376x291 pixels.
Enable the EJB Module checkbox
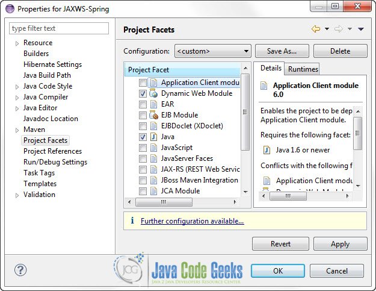pyautogui.click(x=143, y=115)
